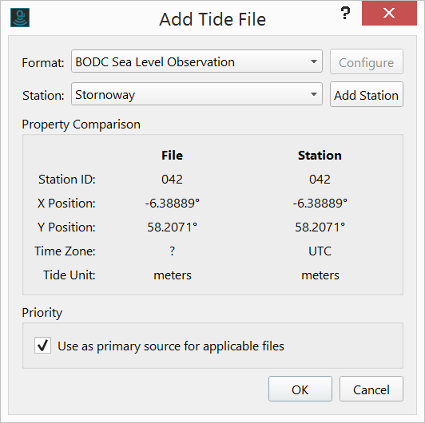Select the file Time Zone question mark value

pyautogui.click(x=173, y=251)
